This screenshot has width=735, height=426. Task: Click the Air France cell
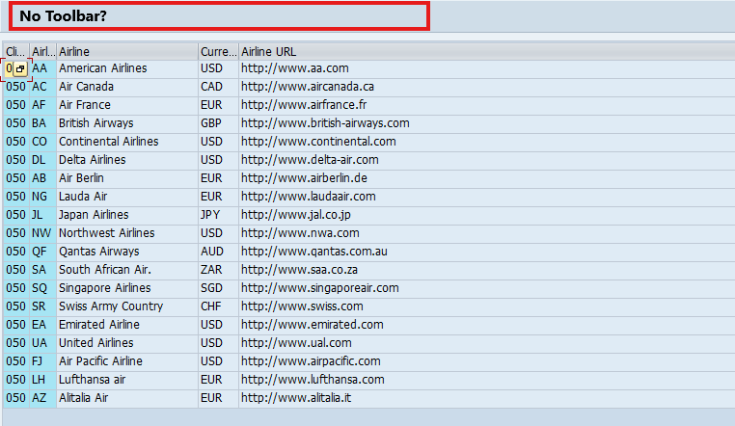[127, 105]
